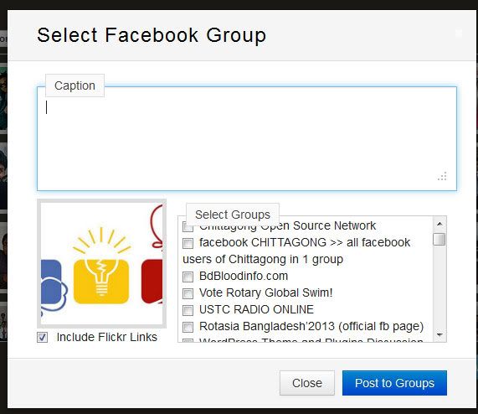Click the Close button
Image resolution: width=478 pixels, height=414 pixels.
click(307, 383)
